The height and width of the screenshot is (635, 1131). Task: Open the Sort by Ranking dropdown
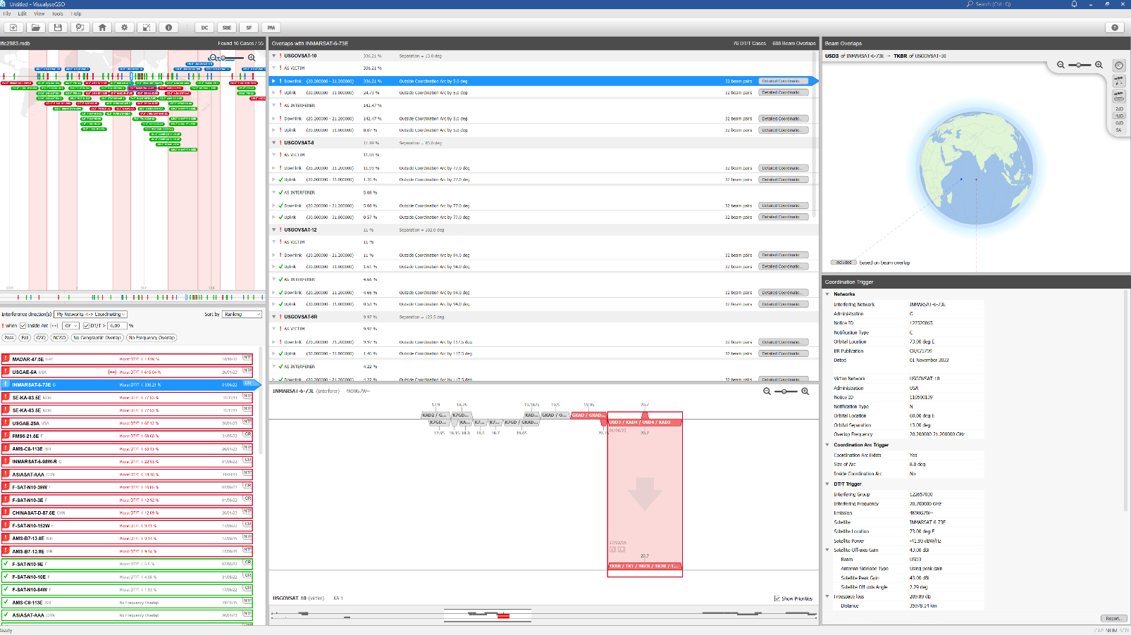pos(242,315)
